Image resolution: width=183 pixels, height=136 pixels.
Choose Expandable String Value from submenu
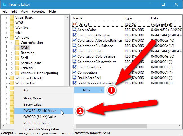[44, 129]
